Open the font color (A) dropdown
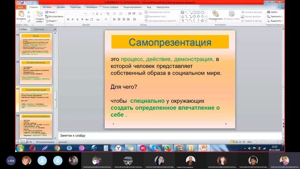 pos(106,19)
